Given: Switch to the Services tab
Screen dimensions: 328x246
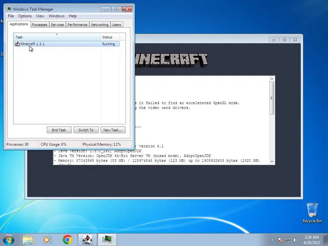Looking at the screenshot, I should (x=57, y=25).
